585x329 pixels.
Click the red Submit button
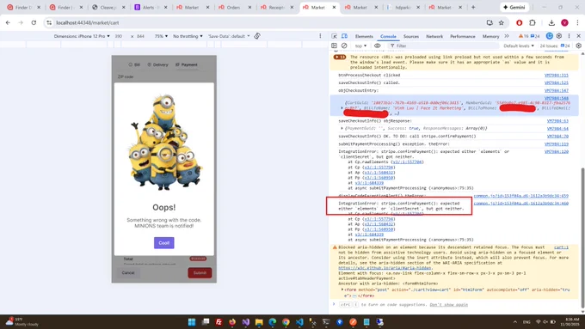point(200,273)
